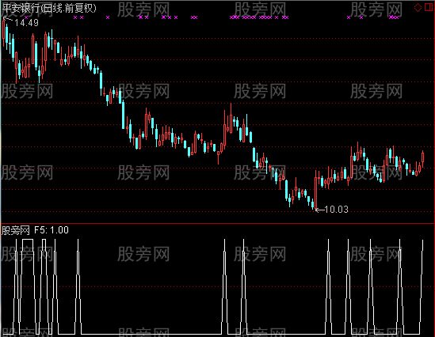The width and height of the screenshot is (435, 337).
Task: Click the indicator value F5: 1.00
Action: tap(52, 230)
